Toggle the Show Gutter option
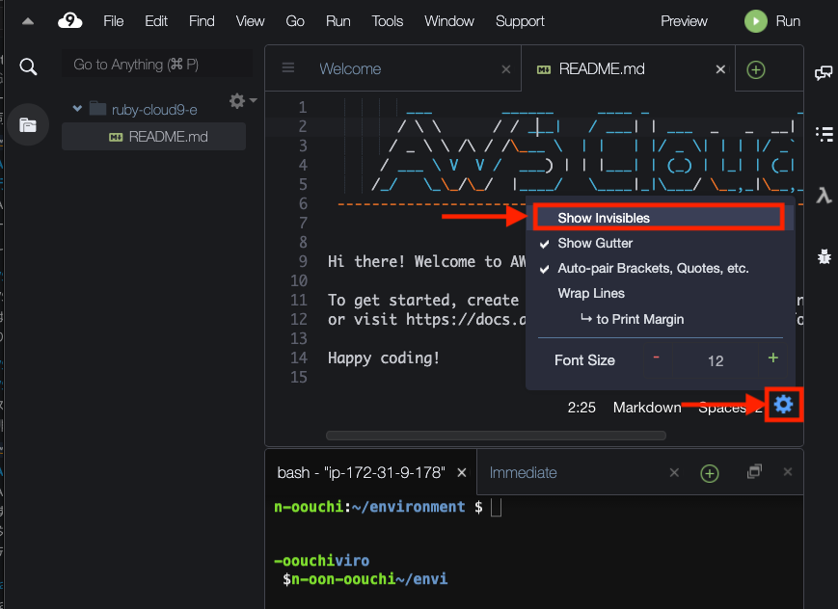This screenshot has height=609, width=838. [x=660, y=243]
